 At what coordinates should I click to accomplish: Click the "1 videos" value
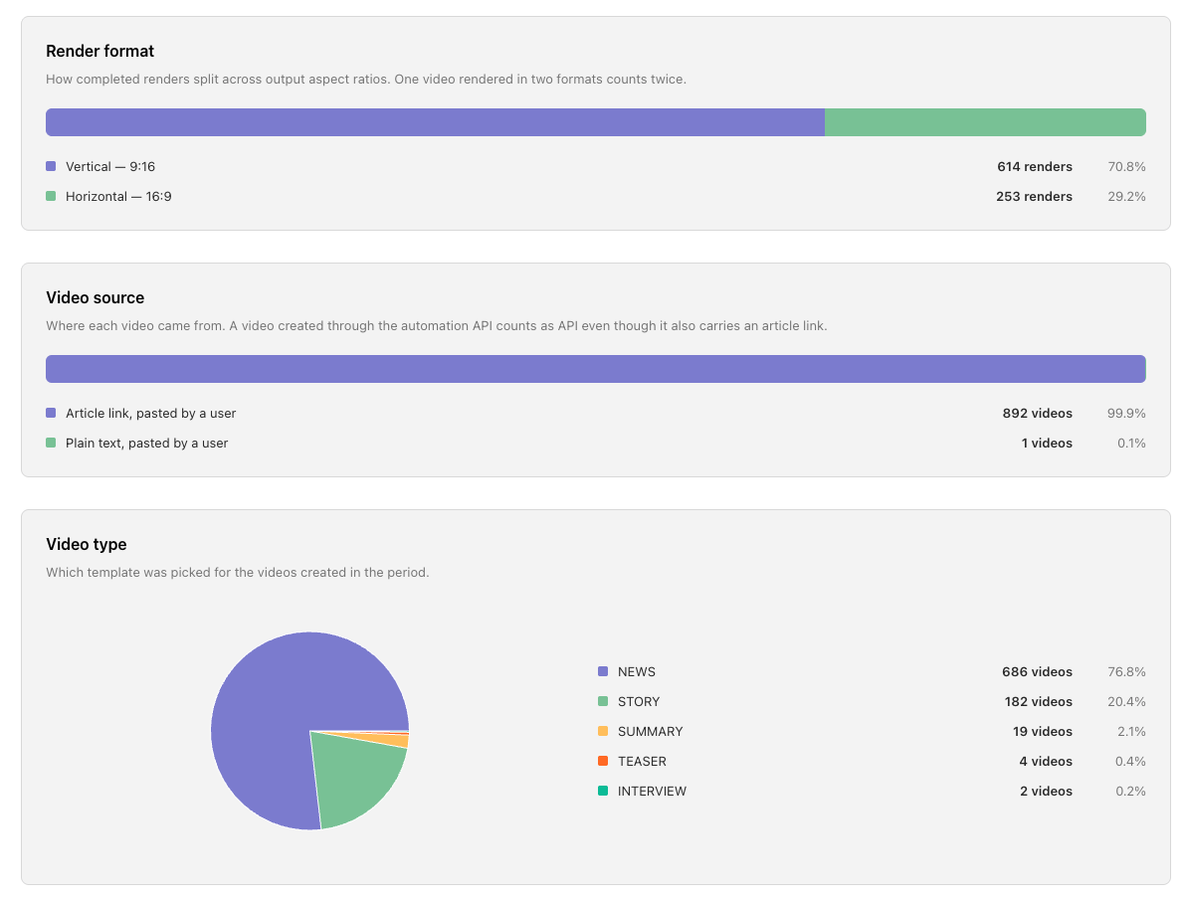click(x=1047, y=444)
